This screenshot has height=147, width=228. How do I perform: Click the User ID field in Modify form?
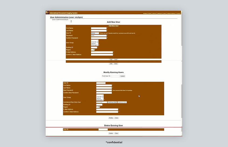pyautogui.click(x=101, y=83)
